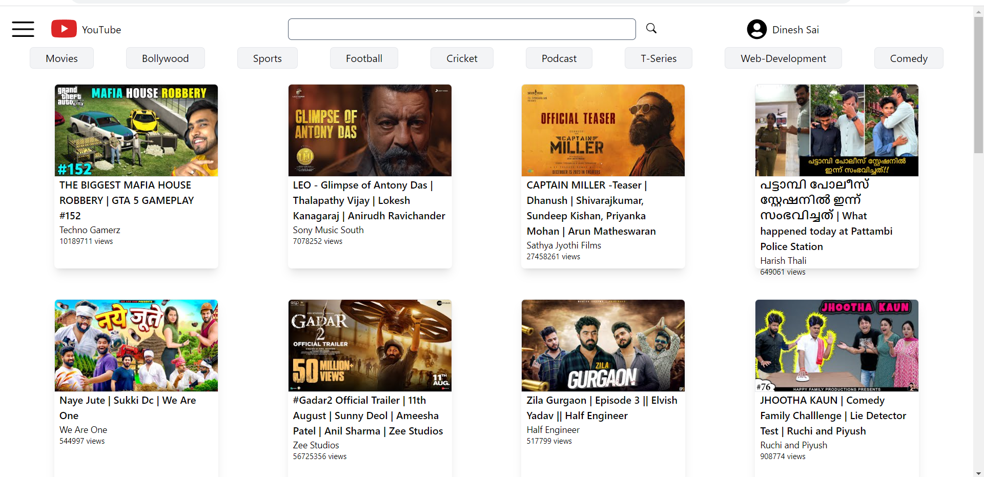Click the page scrollbar thumb
Viewport: 984px width, 477px height.
[x=979, y=85]
